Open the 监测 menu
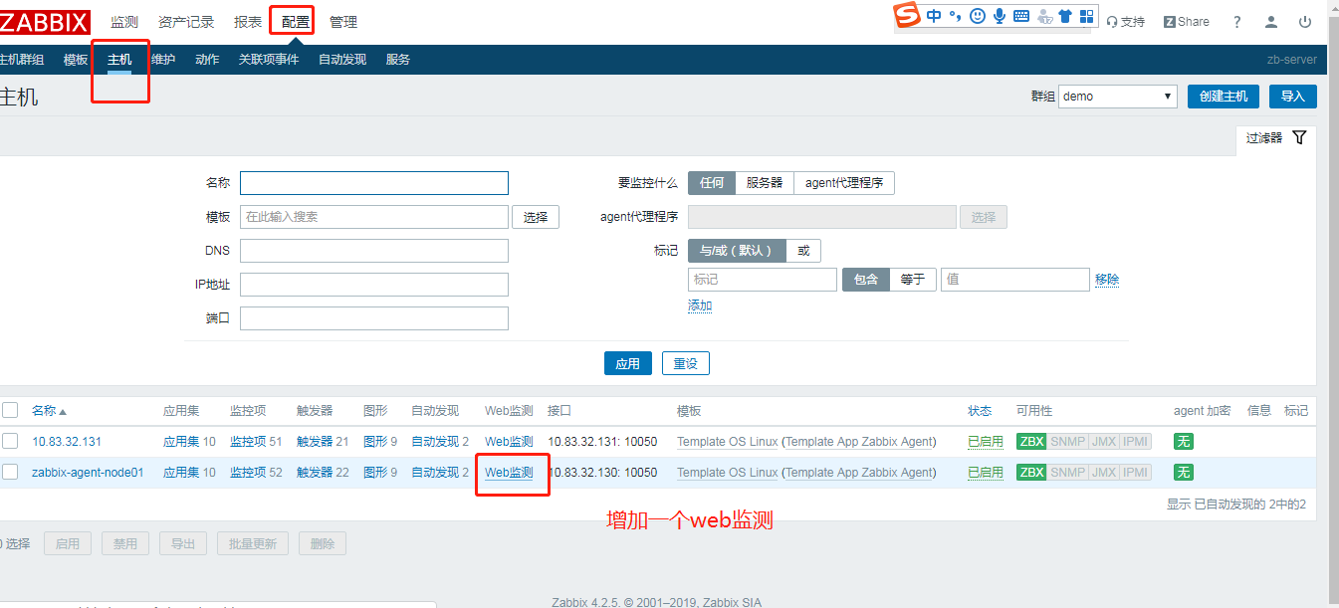This screenshot has width=1339, height=608. [124, 22]
